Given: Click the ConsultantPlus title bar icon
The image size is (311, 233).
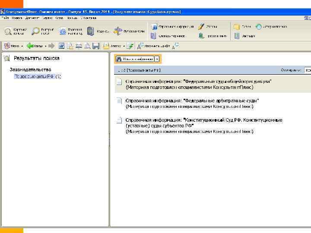Looking at the screenshot, I should pos(3,12).
